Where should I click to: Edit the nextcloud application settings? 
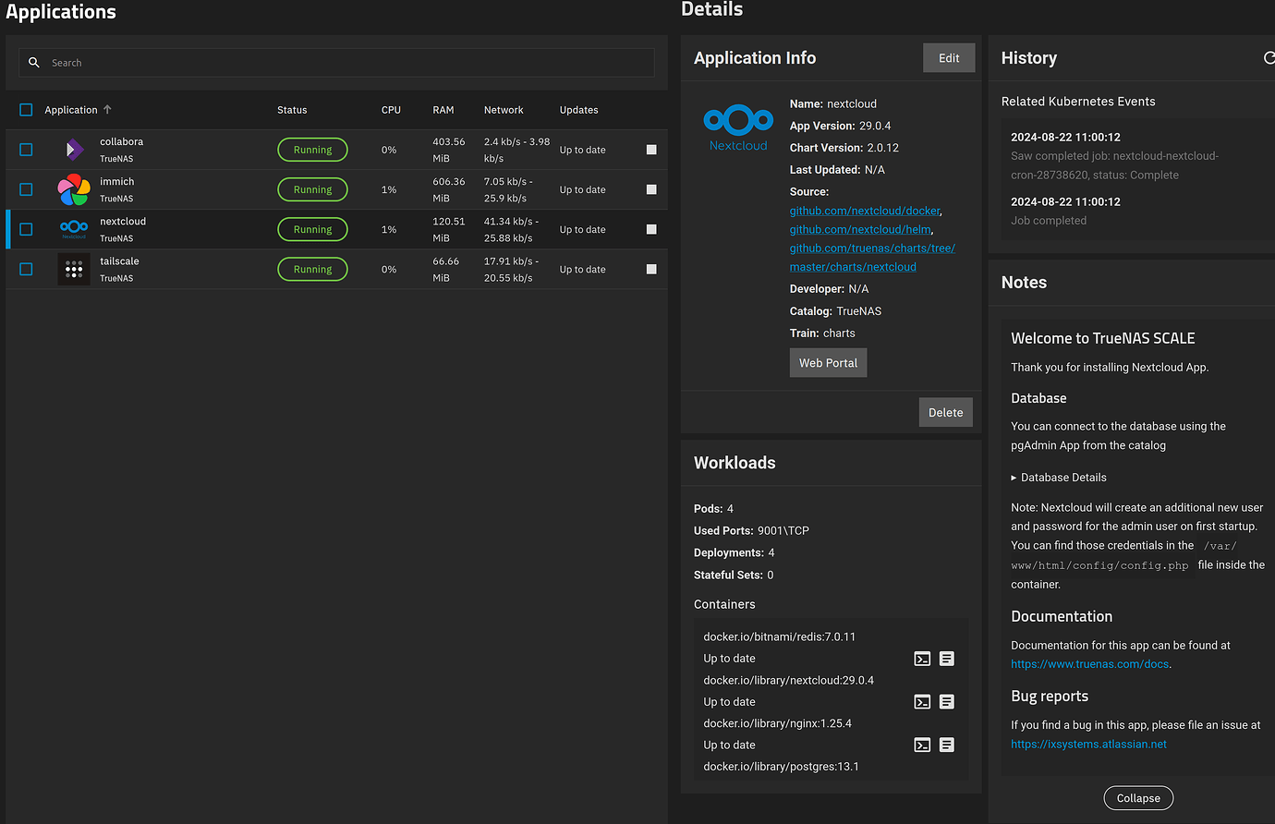949,57
